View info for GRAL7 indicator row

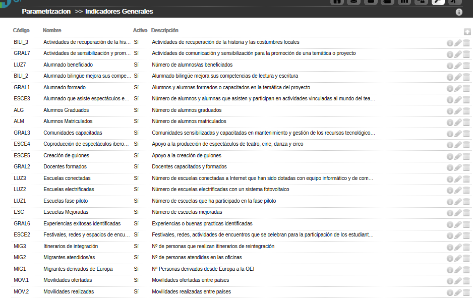(x=450, y=54)
